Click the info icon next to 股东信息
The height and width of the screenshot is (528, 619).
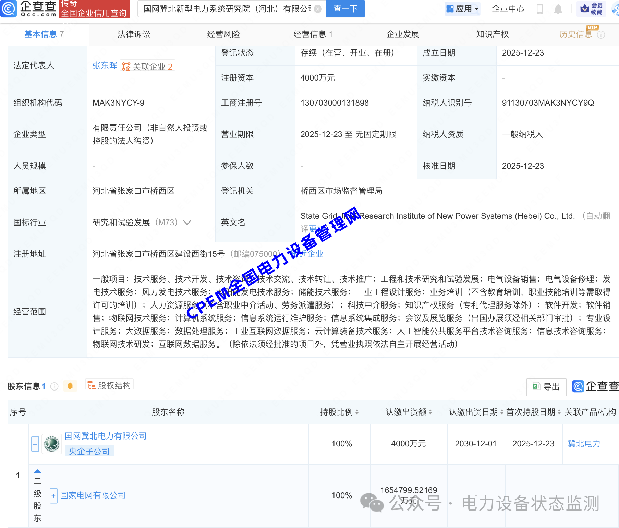54,386
